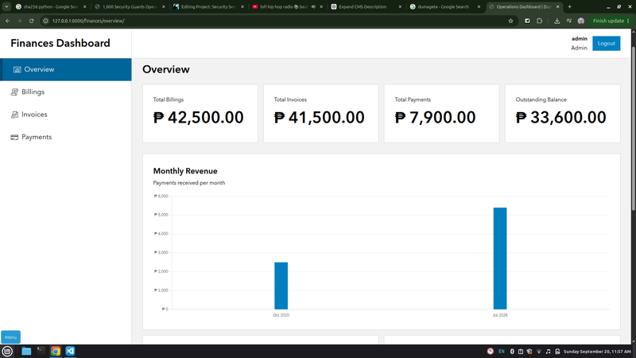Open the Terminal icon in taskbar
This screenshot has width=636, height=358.
pos(41,351)
